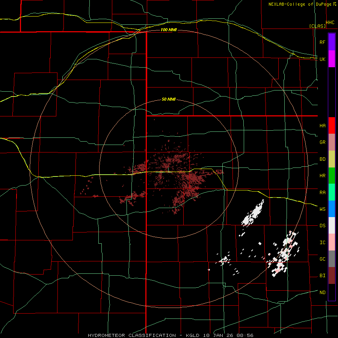Click the RA legend label
The image size is (338, 338).
[322, 193]
